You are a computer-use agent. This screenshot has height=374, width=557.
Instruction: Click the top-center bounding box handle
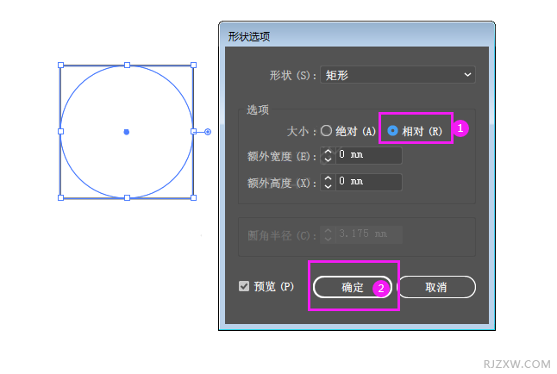127,65
